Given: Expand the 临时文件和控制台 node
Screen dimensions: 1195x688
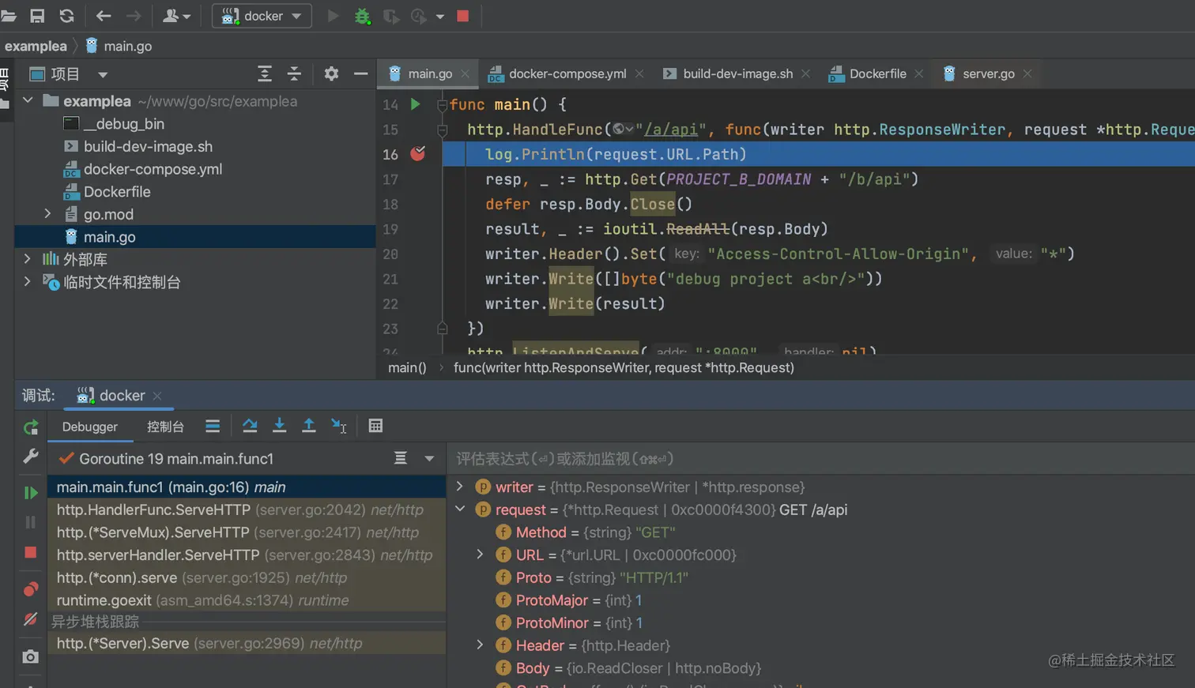Looking at the screenshot, I should (28, 282).
